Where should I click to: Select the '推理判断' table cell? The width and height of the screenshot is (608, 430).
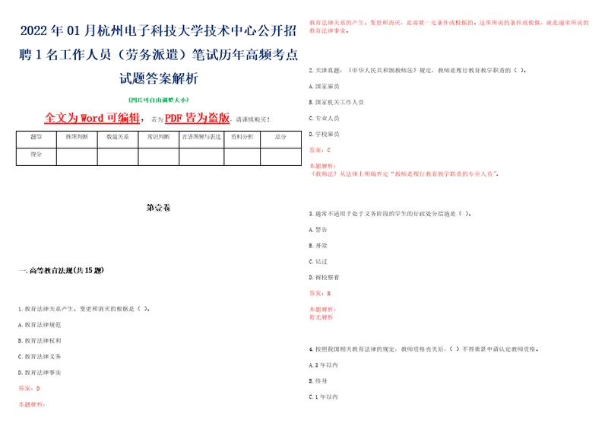point(77,139)
